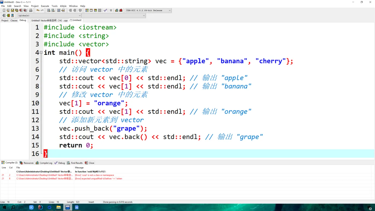Open the AStyle menu

click(x=63, y=6)
